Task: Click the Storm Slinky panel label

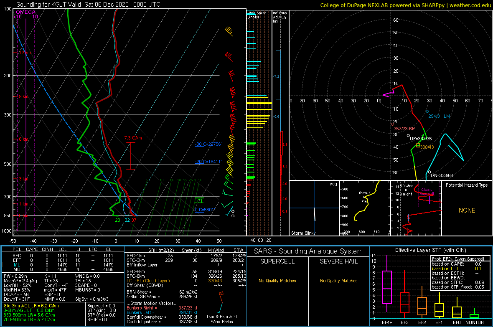Action: pyautogui.click(x=303, y=233)
